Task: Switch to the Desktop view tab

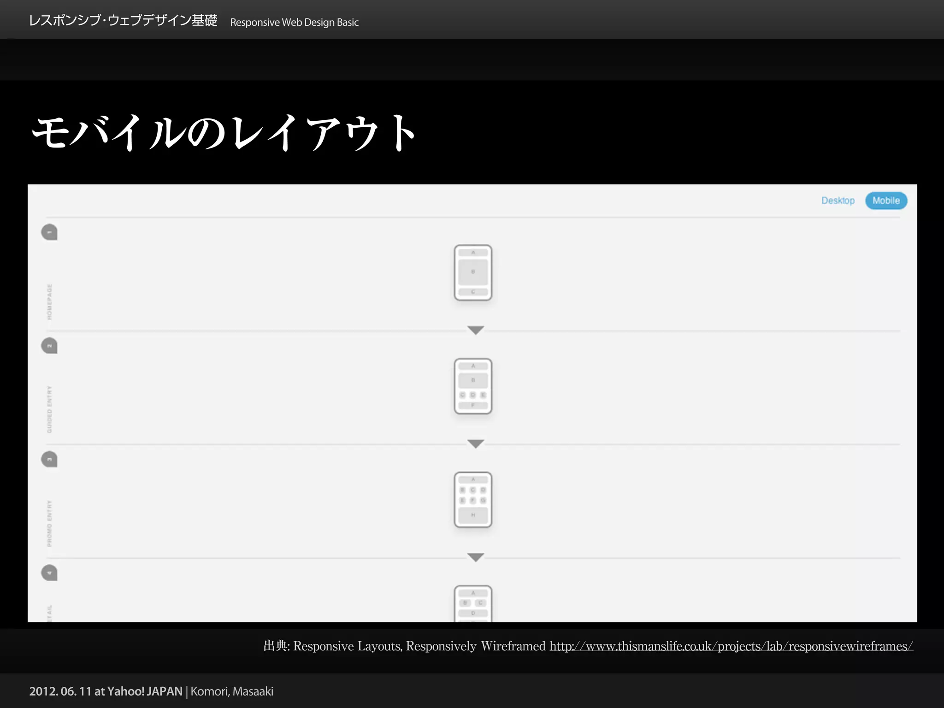Action: pos(838,201)
